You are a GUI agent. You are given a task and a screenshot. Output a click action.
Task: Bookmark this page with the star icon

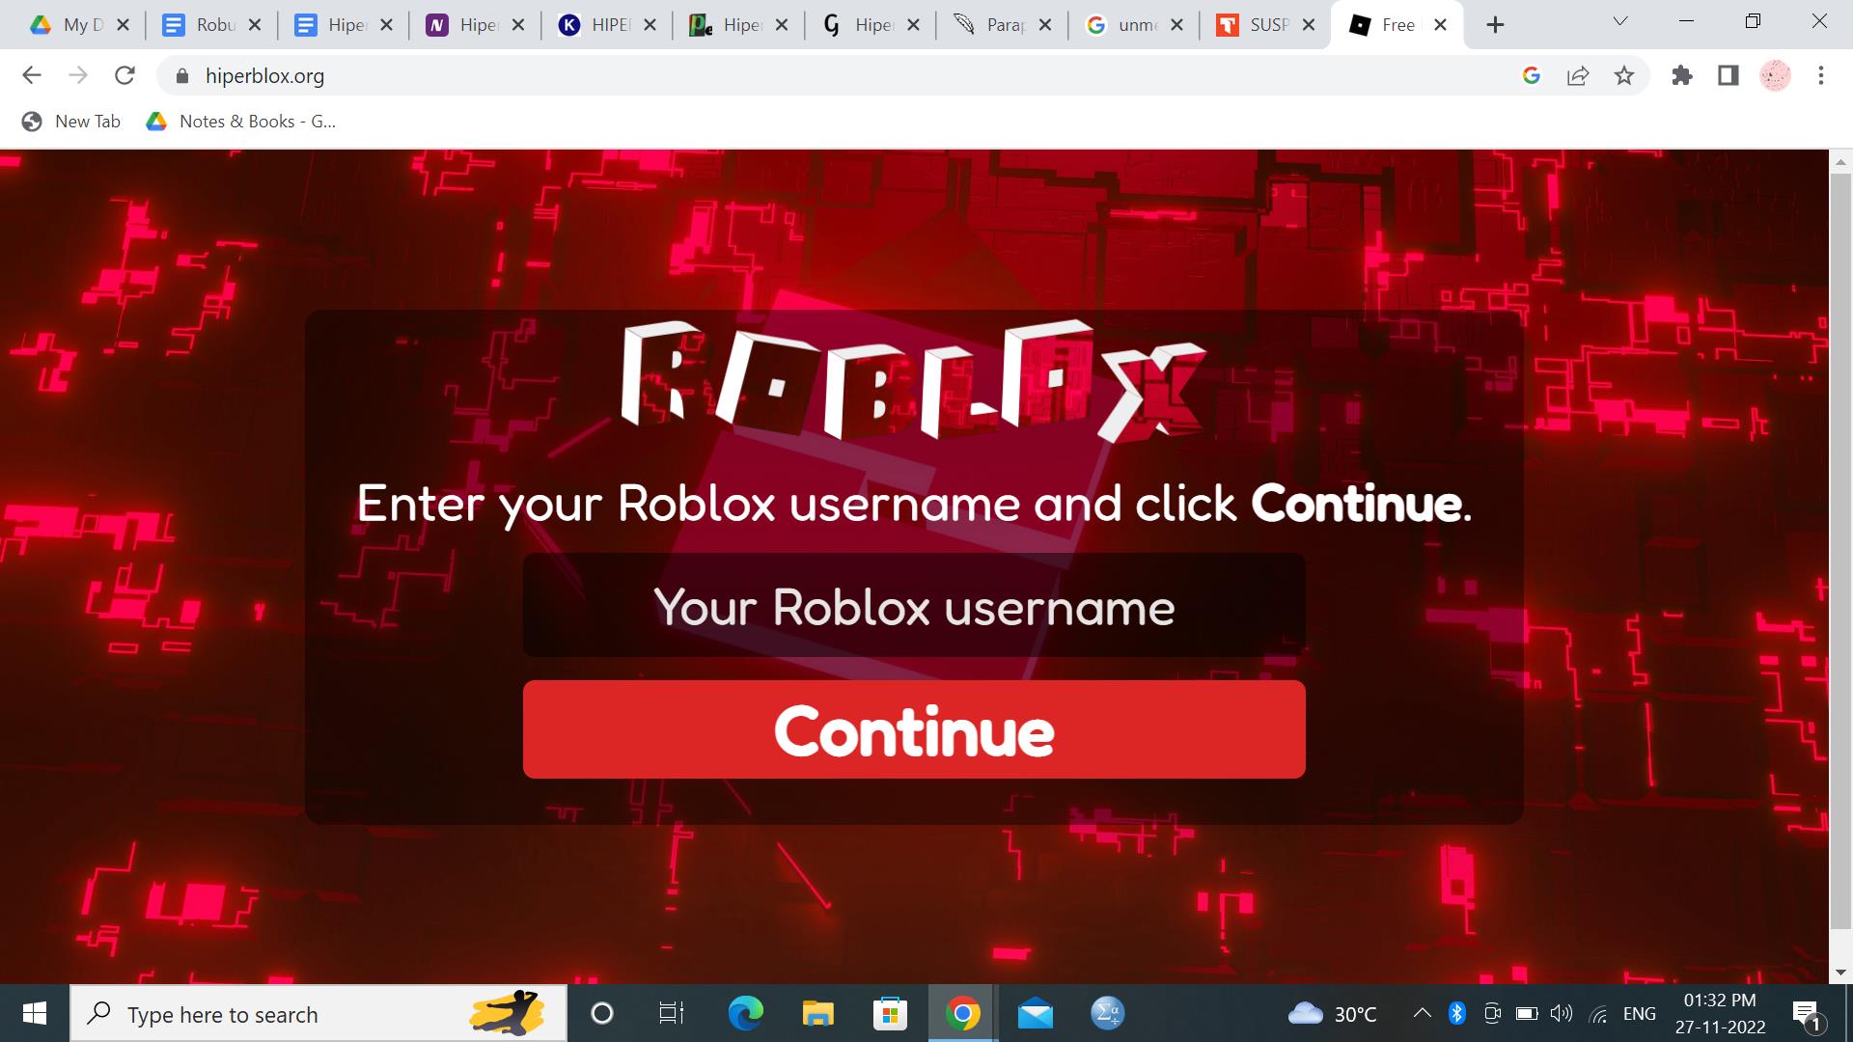[1624, 75]
